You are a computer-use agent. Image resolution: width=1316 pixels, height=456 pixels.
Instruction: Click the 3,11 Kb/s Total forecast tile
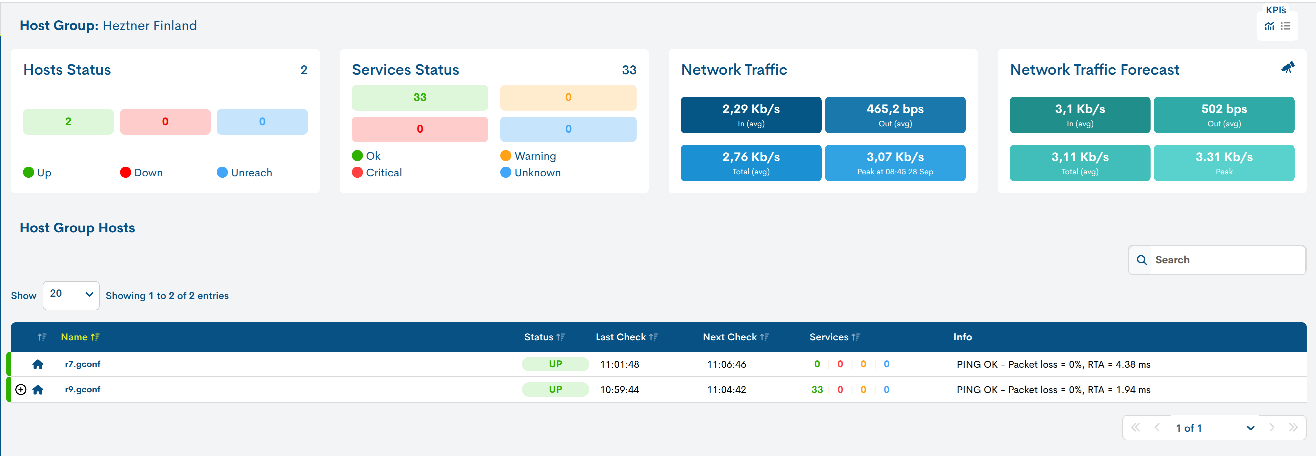click(x=1080, y=163)
